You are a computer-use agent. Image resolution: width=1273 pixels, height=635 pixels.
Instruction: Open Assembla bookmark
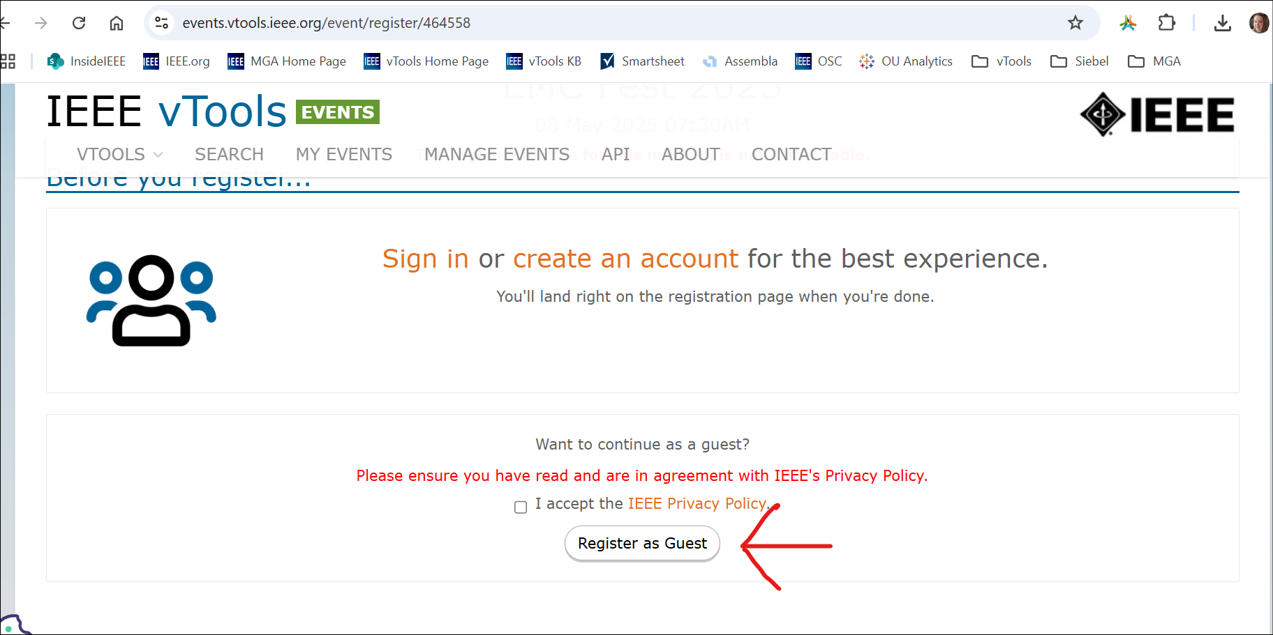pos(740,61)
